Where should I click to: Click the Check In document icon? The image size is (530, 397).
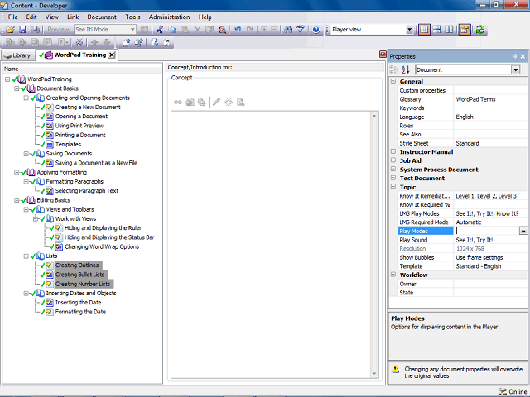[127, 42]
